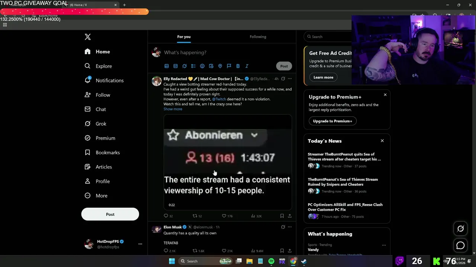
Task: Click the composer's gray Post button
Action: (284, 66)
